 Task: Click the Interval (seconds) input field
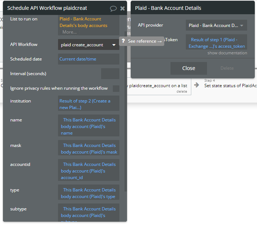(110, 74)
